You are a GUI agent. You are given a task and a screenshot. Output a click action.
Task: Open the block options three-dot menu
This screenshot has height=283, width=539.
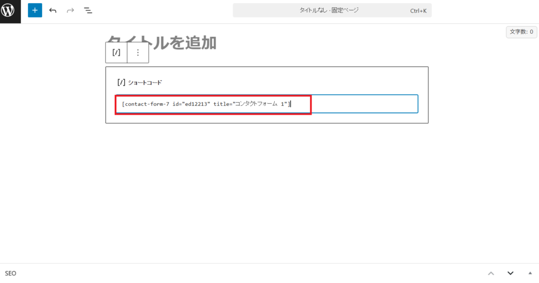(x=138, y=53)
